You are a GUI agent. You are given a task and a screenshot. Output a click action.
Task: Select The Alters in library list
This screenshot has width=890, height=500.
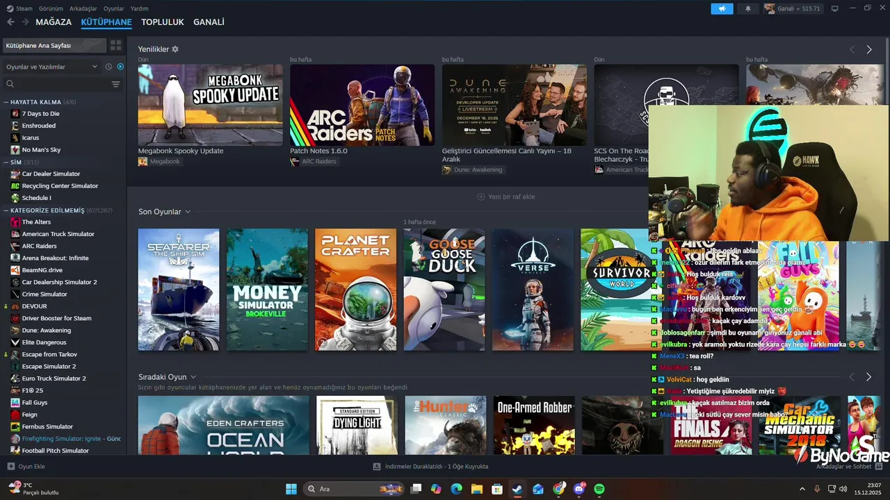tap(36, 222)
